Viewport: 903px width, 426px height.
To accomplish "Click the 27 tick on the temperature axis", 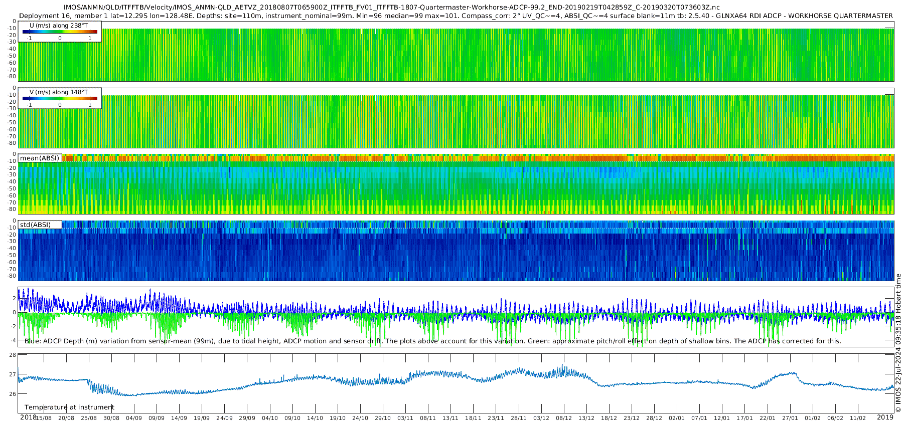I will [x=13, y=374].
